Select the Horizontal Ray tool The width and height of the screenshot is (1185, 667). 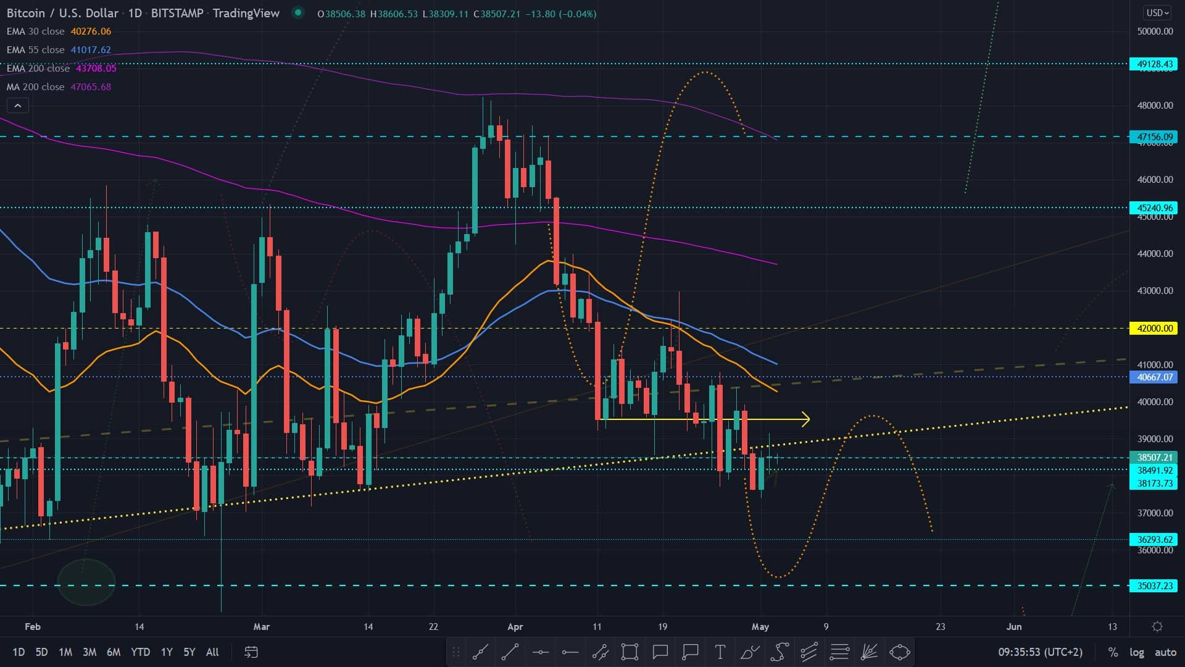point(570,652)
